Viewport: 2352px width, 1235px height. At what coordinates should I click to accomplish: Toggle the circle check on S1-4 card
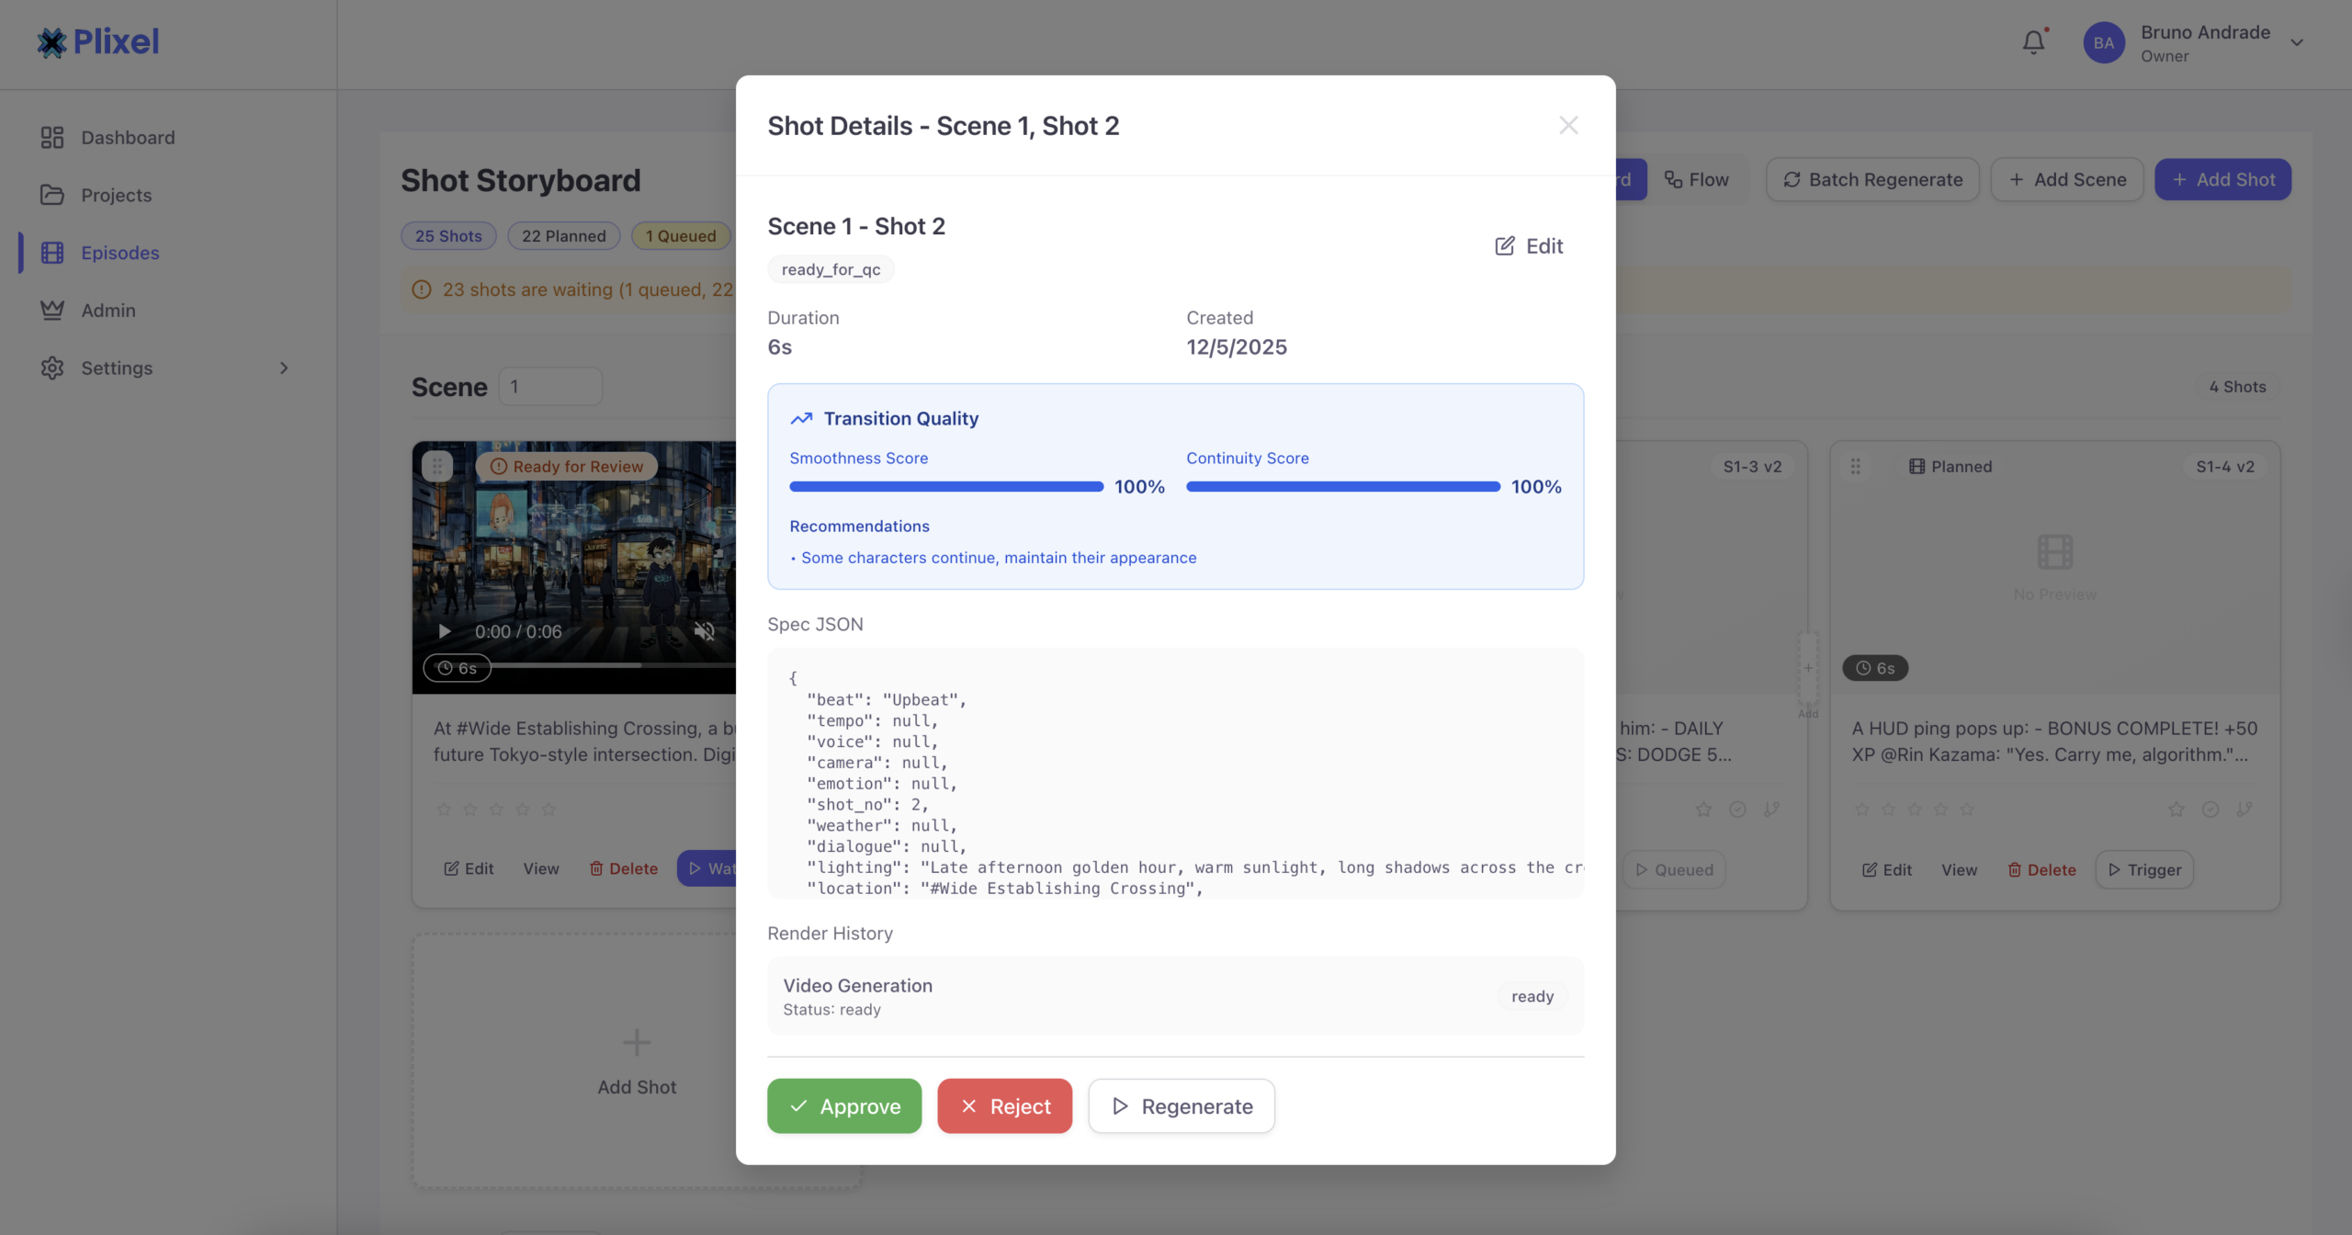coord(2211,810)
